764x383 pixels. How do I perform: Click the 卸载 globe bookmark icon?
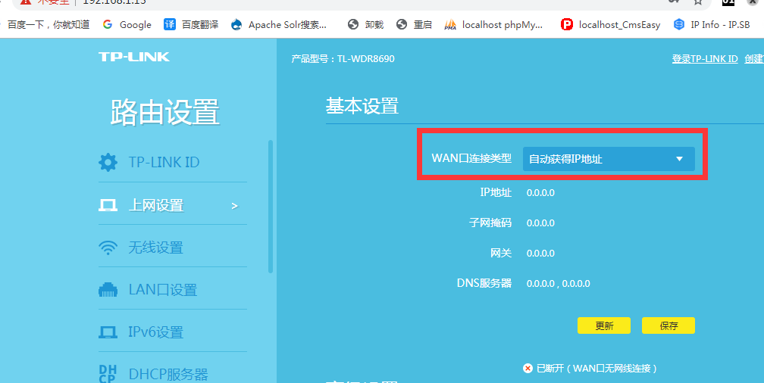coord(353,24)
